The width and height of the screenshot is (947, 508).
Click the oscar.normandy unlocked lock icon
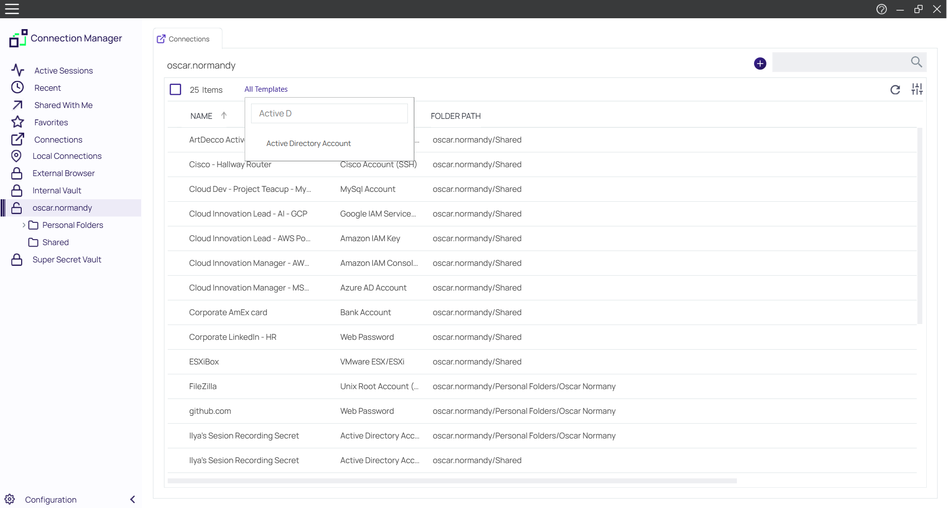[17, 208]
